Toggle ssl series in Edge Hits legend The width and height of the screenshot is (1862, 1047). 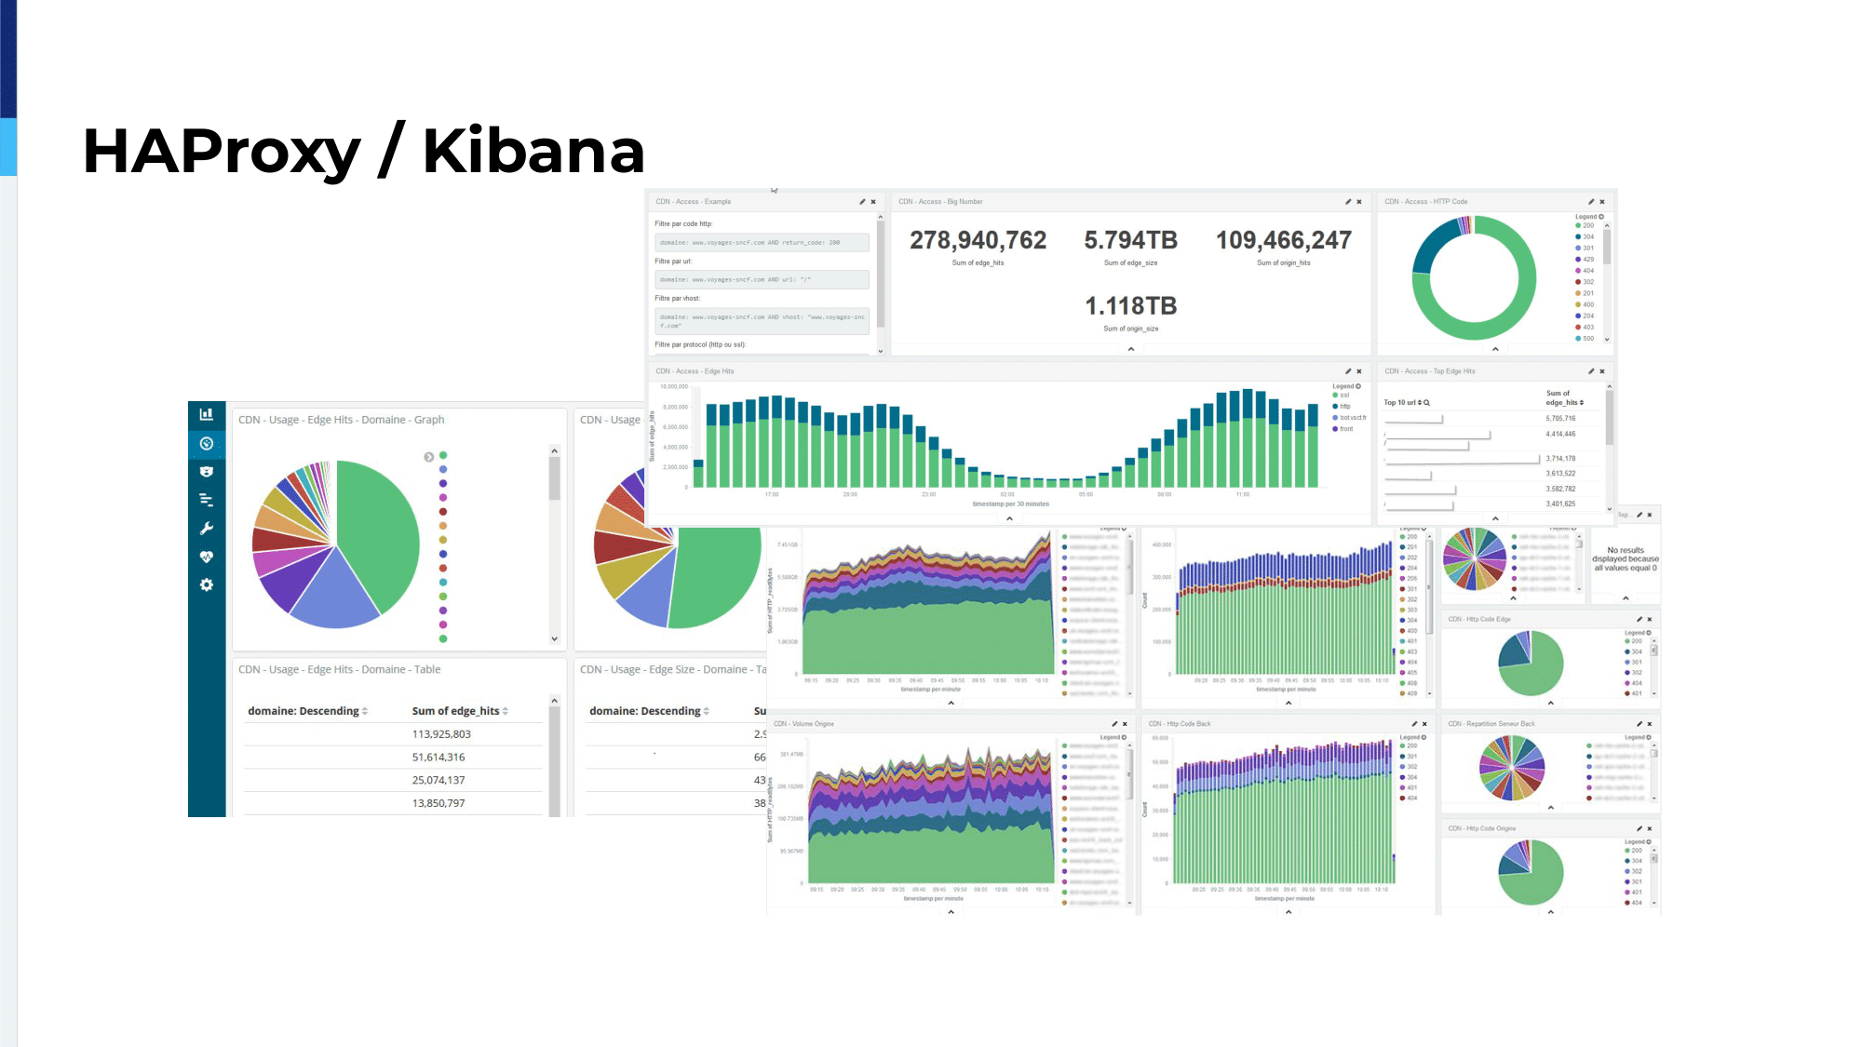coord(1341,396)
